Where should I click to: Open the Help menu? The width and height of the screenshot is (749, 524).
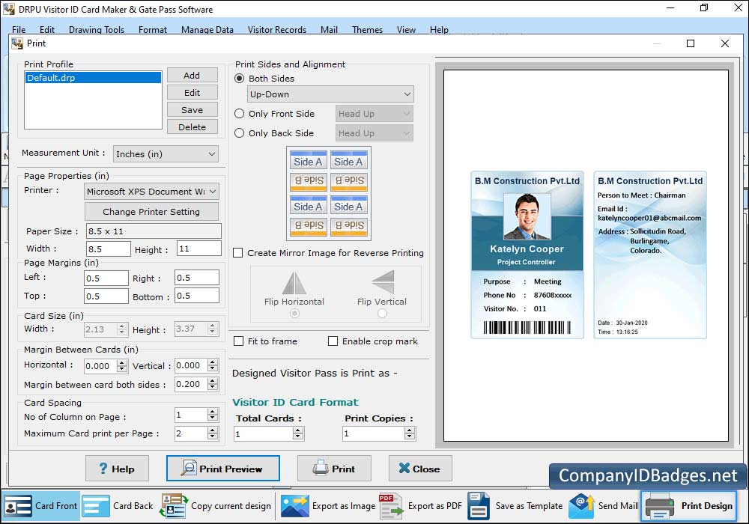tap(439, 30)
